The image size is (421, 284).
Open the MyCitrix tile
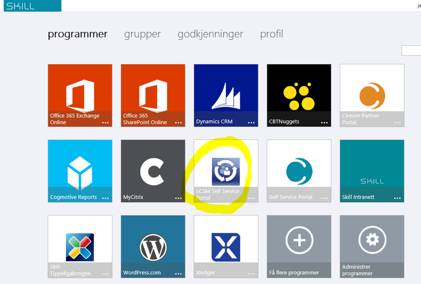153,171
